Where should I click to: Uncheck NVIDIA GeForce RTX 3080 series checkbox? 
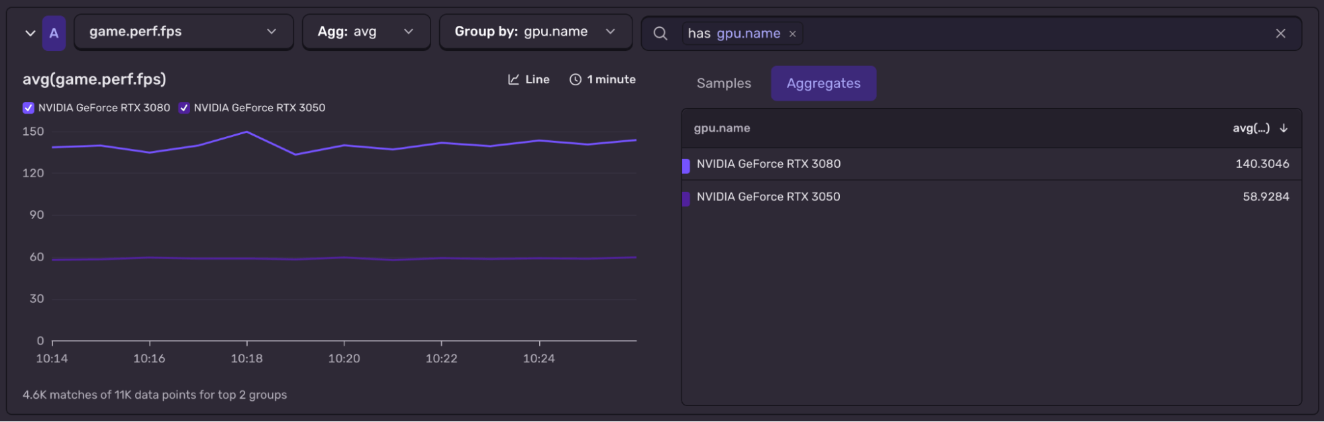click(28, 108)
